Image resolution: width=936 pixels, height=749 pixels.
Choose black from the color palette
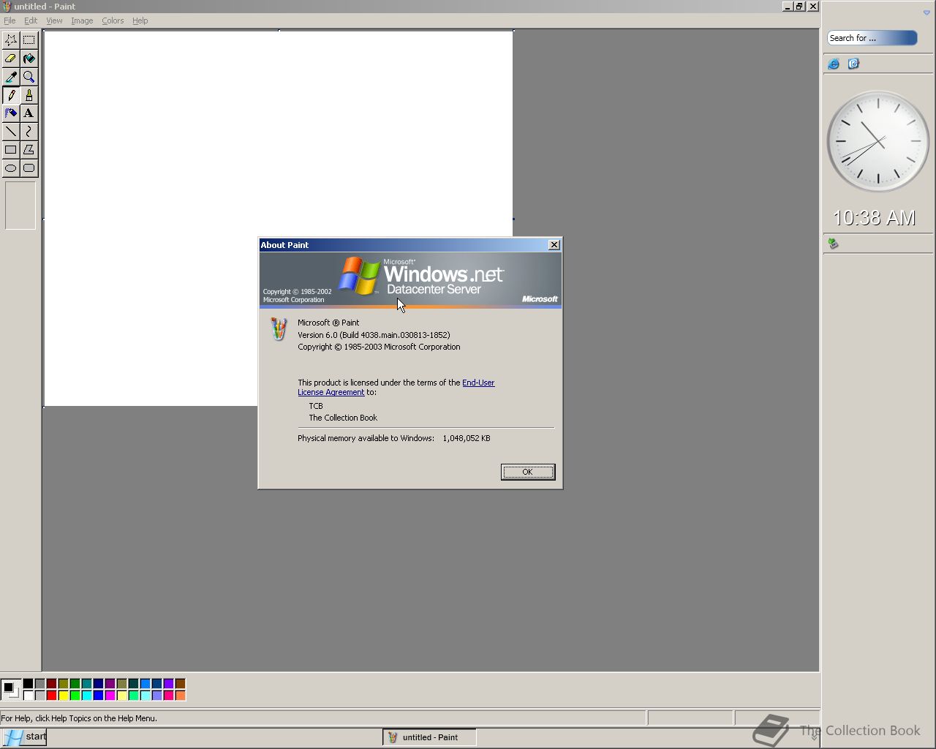click(28, 684)
